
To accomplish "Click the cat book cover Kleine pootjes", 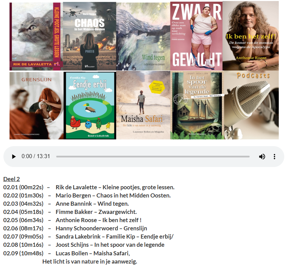I will click(36, 36).
